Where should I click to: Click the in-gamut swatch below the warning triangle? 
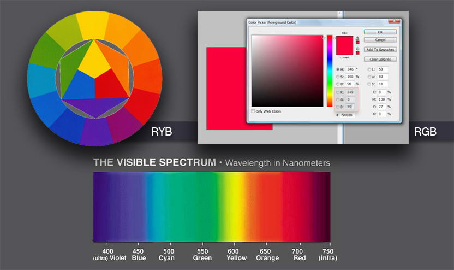357,43
